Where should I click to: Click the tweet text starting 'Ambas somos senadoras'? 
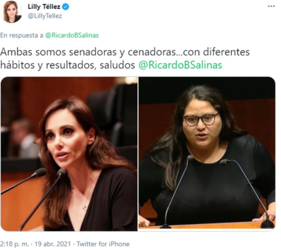(125, 59)
